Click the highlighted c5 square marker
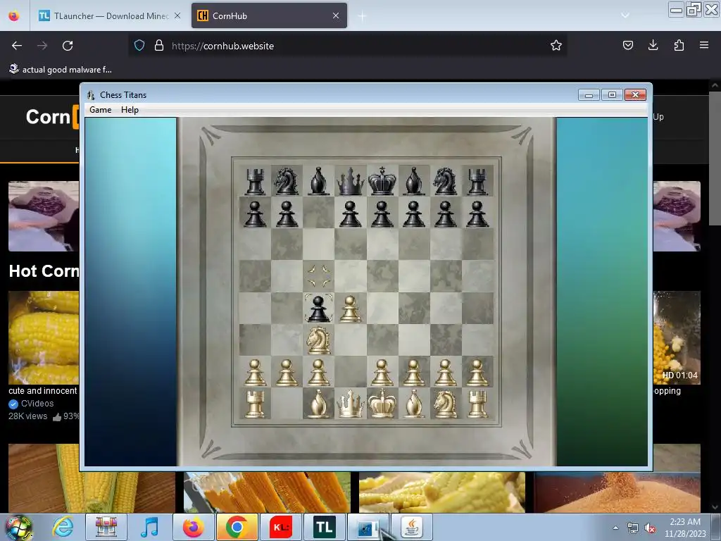Screen dimensions: 721x541 318,276
